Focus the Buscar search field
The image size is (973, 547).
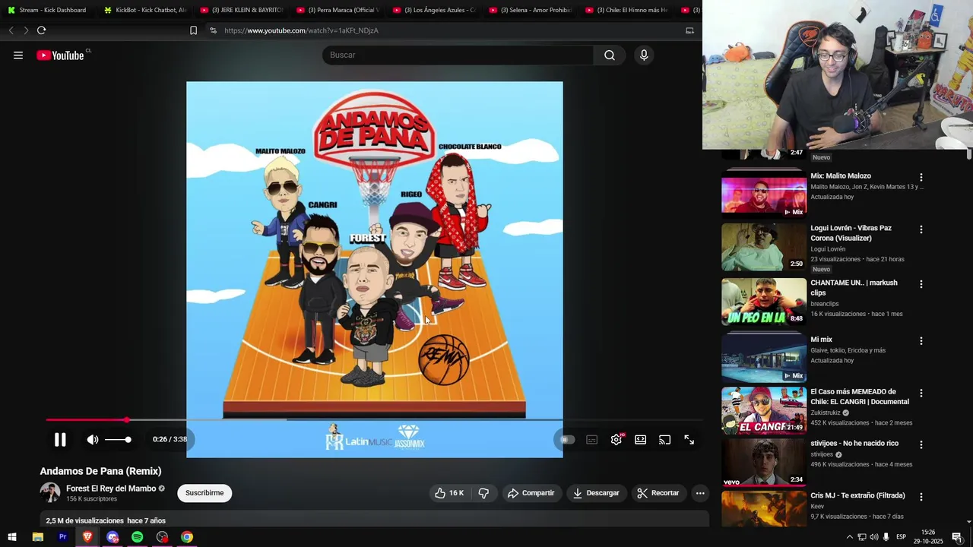click(458, 55)
